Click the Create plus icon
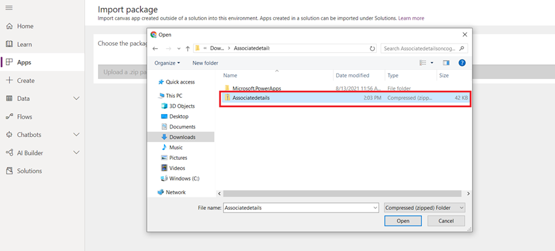555x251 pixels. 10,81
